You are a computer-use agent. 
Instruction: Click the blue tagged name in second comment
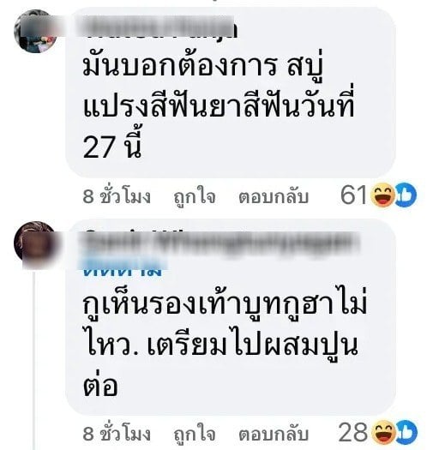tap(123, 267)
